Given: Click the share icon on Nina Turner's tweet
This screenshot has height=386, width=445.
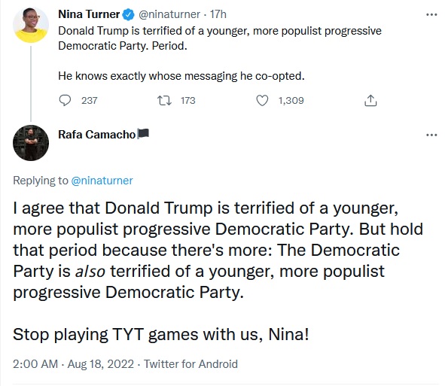Looking at the screenshot, I should point(370,100).
